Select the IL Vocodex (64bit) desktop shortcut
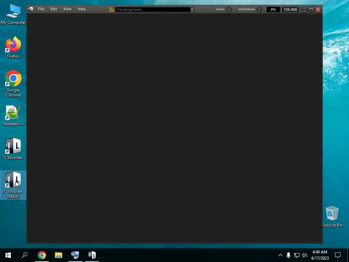 (x=13, y=185)
